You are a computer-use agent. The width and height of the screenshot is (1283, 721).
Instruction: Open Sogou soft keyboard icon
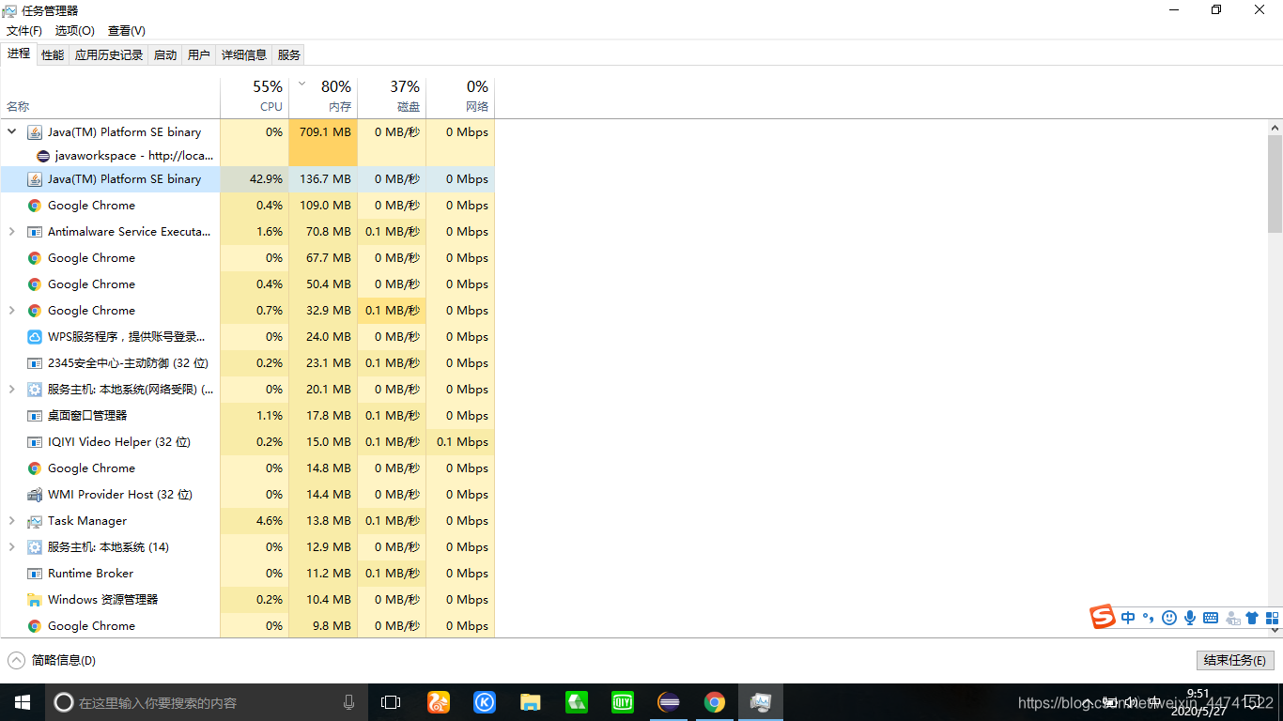(1211, 618)
